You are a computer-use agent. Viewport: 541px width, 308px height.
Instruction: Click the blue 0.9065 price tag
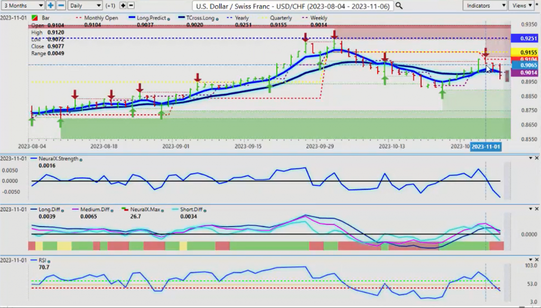[x=525, y=65]
